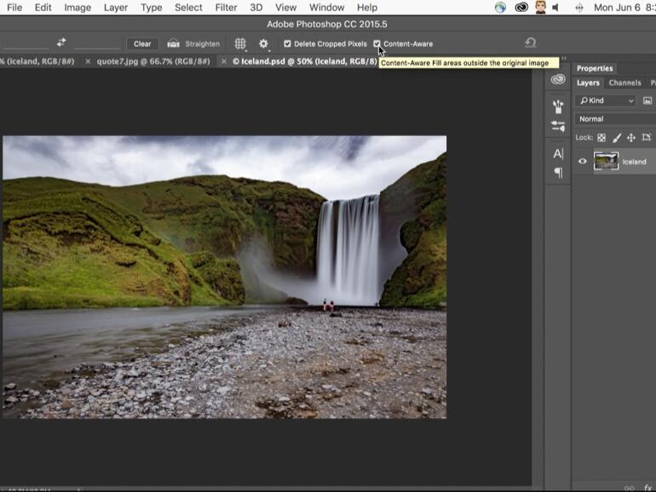656x492 pixels.
Task: Click the avatar face icon in menu bar
Action: coord(540,8)
